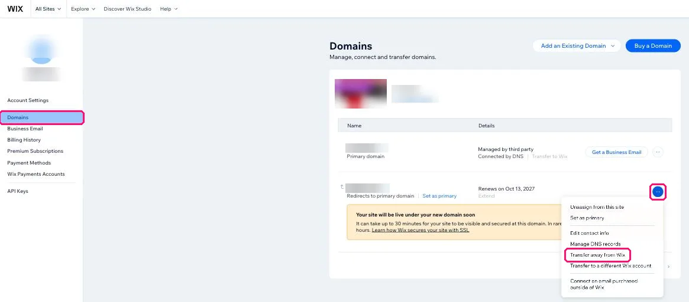
Task: Select Connect an email purchased outside of Wix
Action: 604,284
